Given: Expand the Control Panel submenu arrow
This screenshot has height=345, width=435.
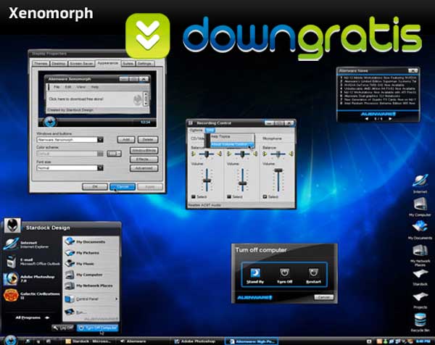Looking at the screenshot, I should pos(116,299).
